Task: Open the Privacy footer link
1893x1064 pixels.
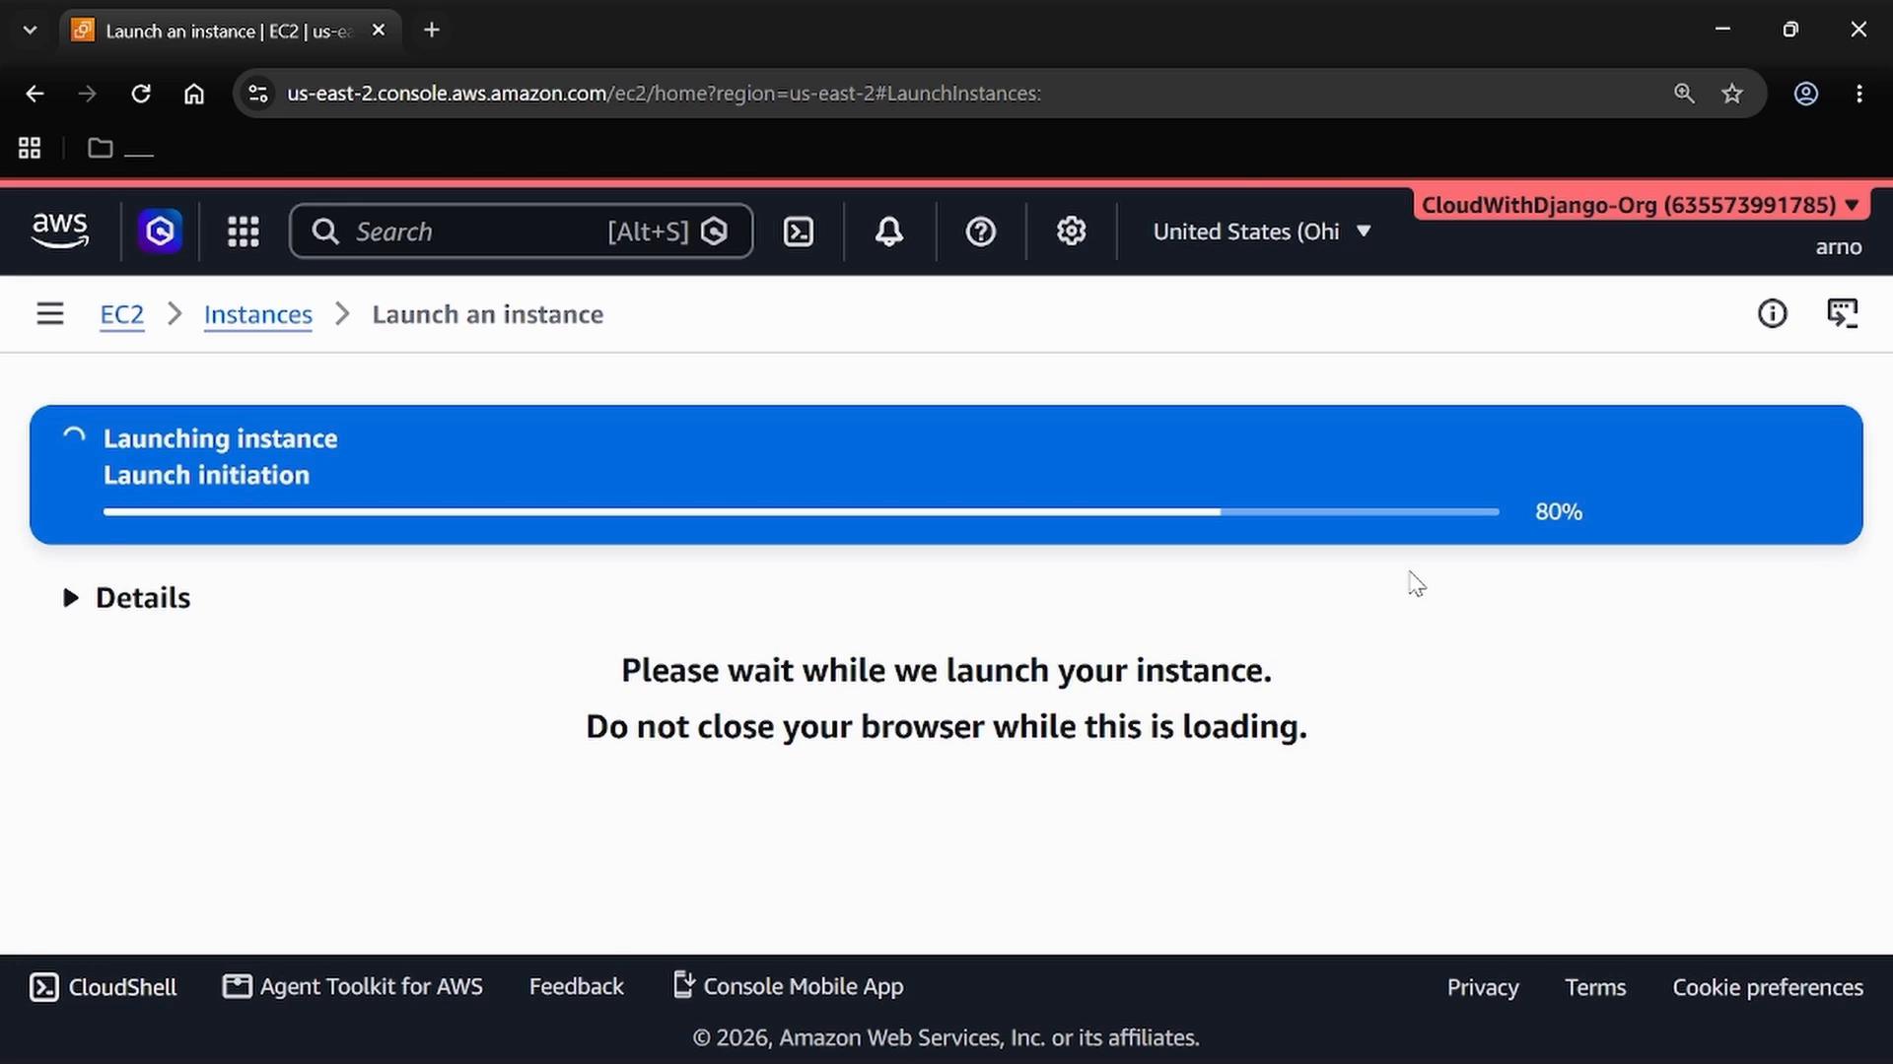Action: [x=1483, y=987]
